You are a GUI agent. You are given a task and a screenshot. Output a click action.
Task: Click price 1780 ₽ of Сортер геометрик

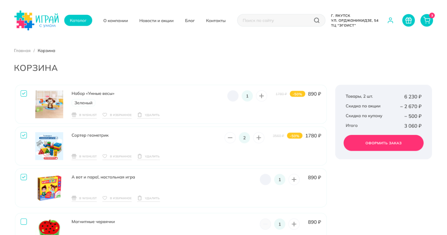(313, 136)
